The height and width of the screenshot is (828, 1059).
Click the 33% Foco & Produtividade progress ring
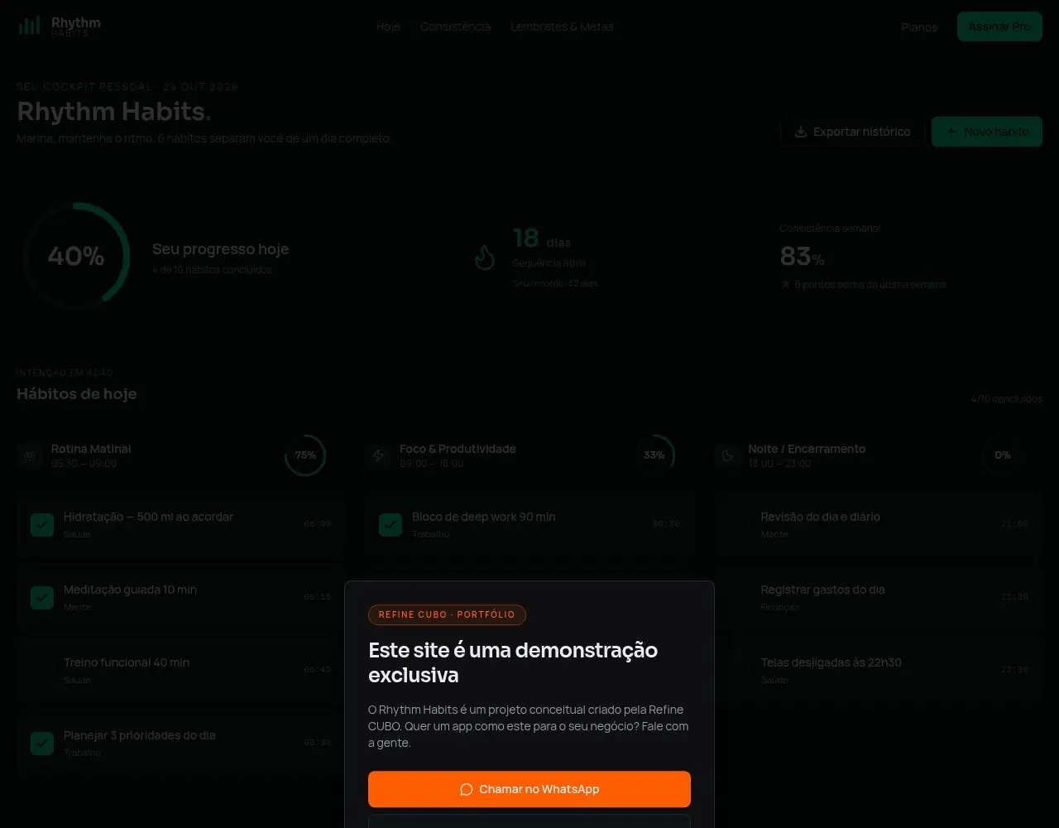(x=654, y=455)
